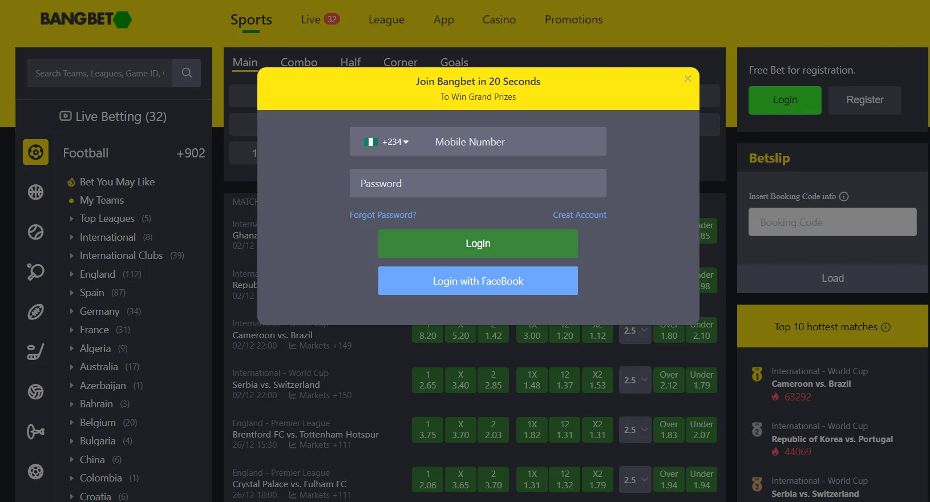Select the bottom sport icon in sidebar

tap(35, 472)
